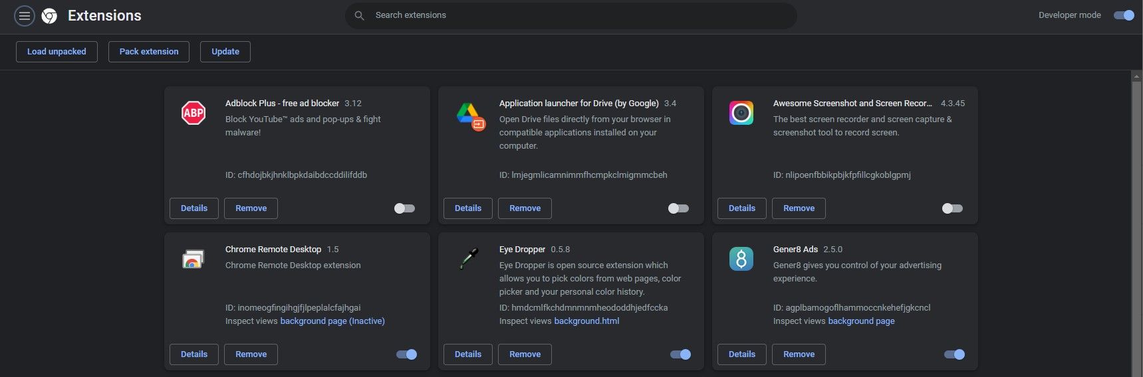Click Chrome Remote Desktop ID text
This screenshot has height=377, width=1143.
(x=293, y=308)
